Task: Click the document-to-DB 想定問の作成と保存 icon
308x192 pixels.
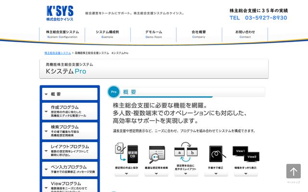Action: coord(127,153)
